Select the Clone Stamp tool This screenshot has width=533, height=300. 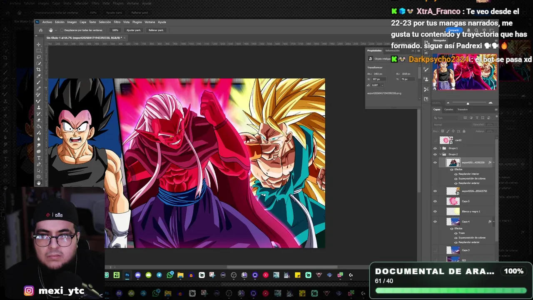click(39, 107)
